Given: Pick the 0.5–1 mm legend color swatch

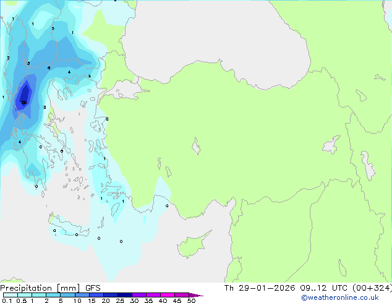Looking at the screenshot, I should 25,295.
